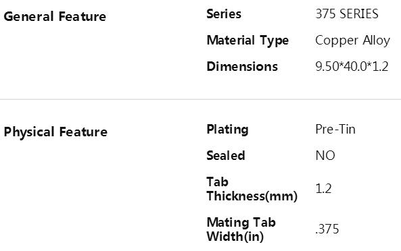Select the Dimensions label
The height and width of the screenshot is (251, 401).
[x=242, y=67]
